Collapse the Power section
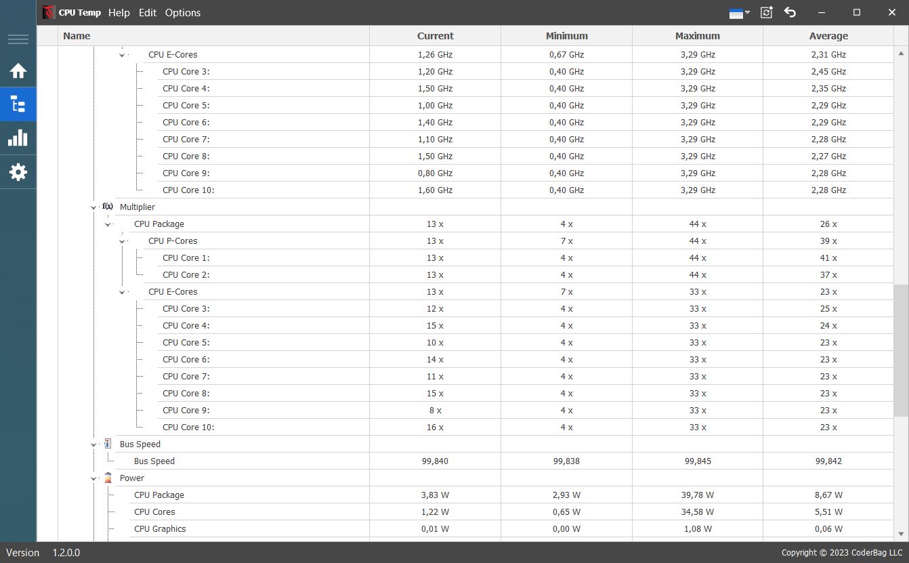This screenshot has width=909, height=563. pos(93,478)
